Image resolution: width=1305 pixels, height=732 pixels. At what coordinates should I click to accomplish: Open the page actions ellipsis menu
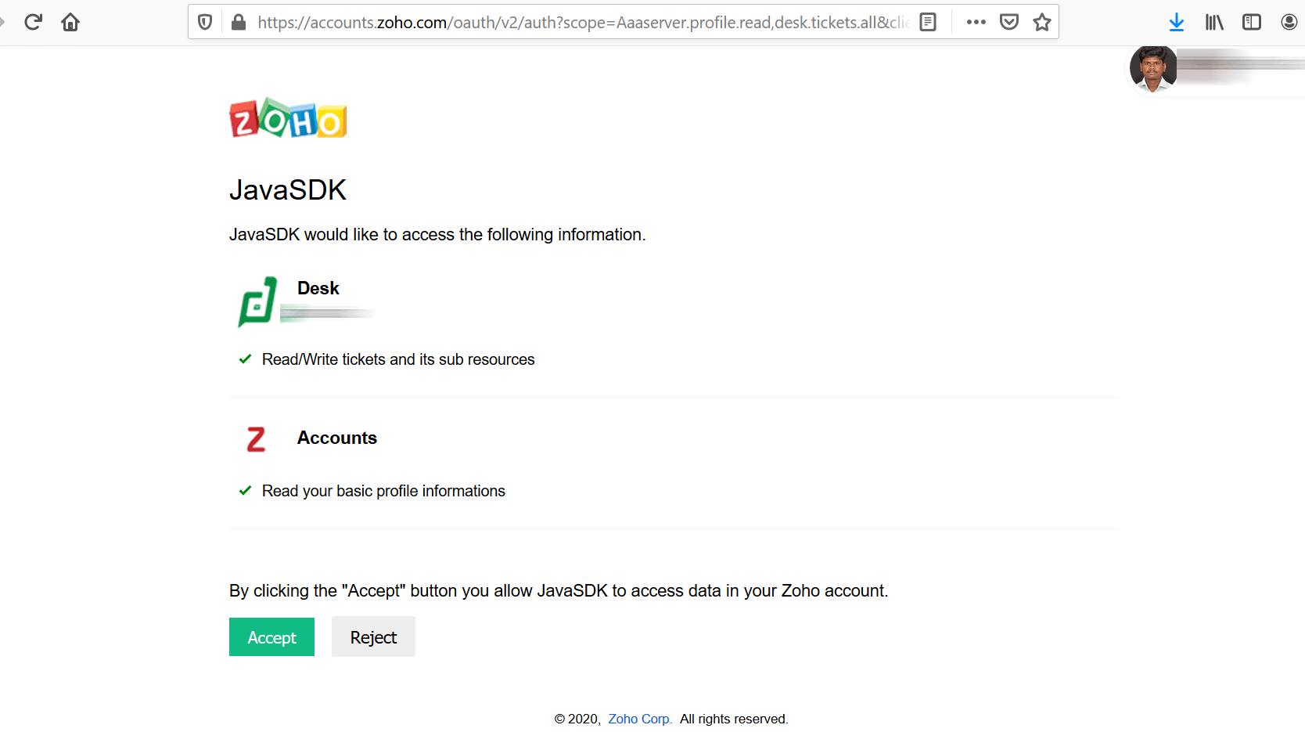pos(976,22)
